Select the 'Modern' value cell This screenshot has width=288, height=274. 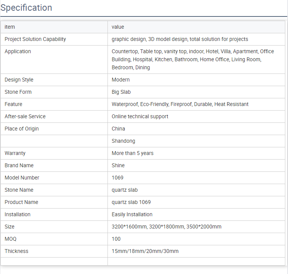point(120,80)
